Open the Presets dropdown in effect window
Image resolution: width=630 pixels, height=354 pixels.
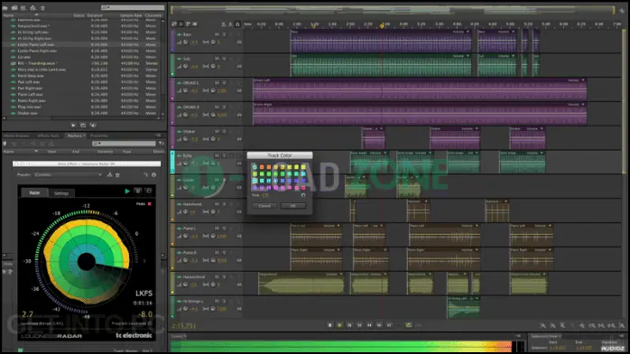68,175
